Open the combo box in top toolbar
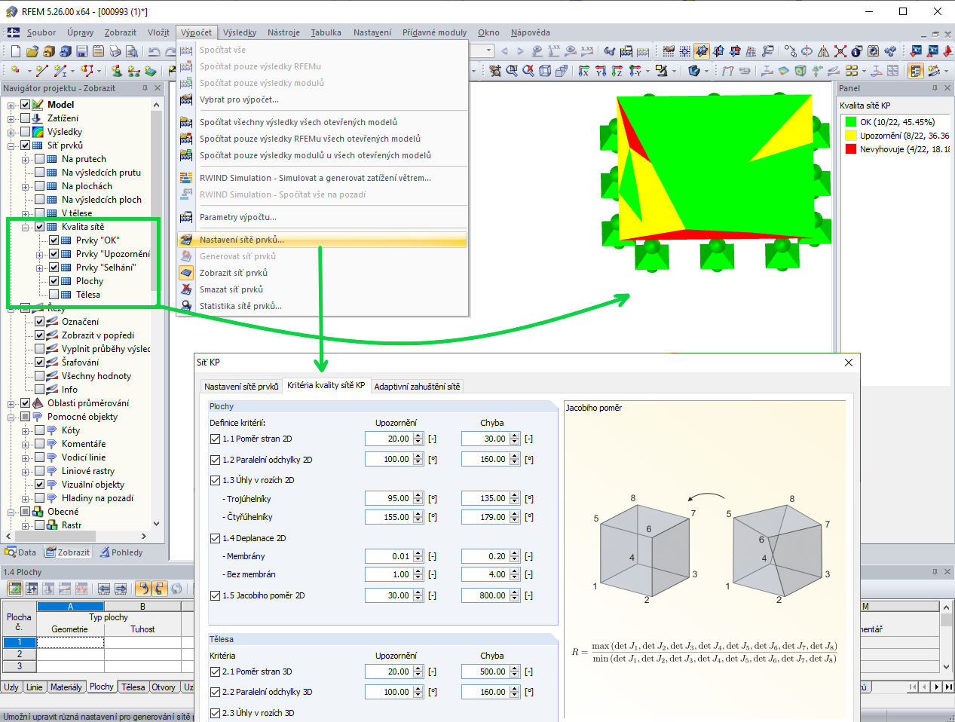The image size is (955, 722). pyautogui.click(x=488, y=50)
